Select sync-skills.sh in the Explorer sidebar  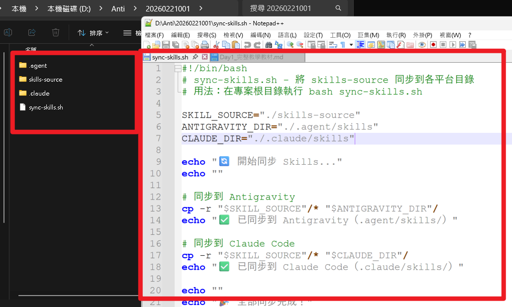(x=45, y=107)
